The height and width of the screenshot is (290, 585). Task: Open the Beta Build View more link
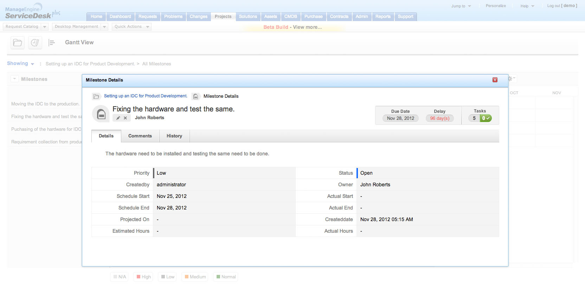[292, 27]
